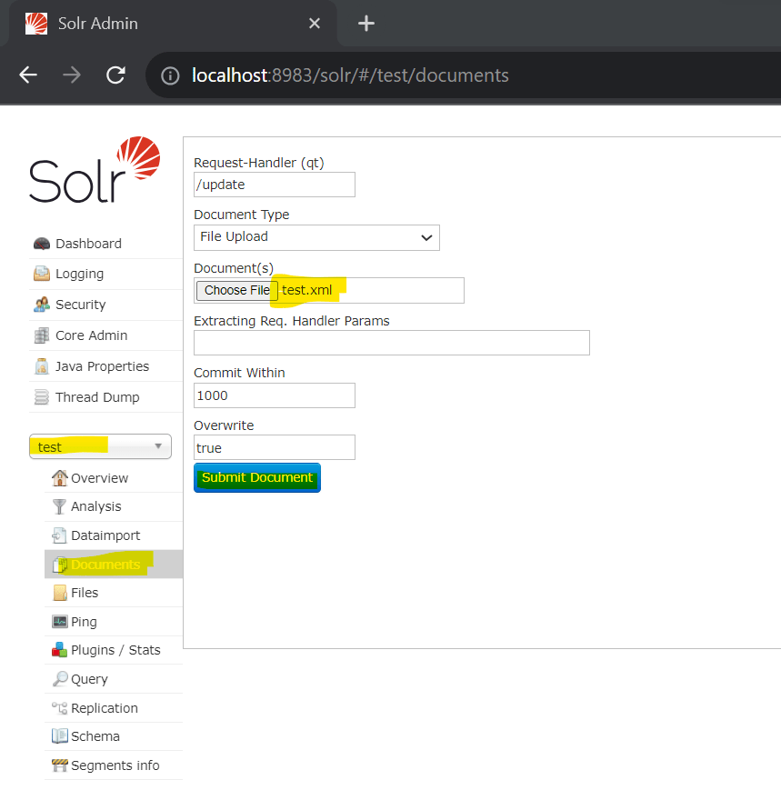The image size is (781, 800).
Task: Click the Analysis funnel icon
Action: coord(60,506)
